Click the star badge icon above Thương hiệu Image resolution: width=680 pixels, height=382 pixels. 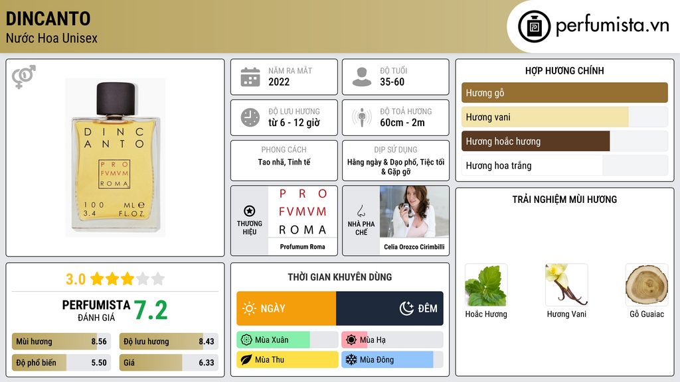250,211
